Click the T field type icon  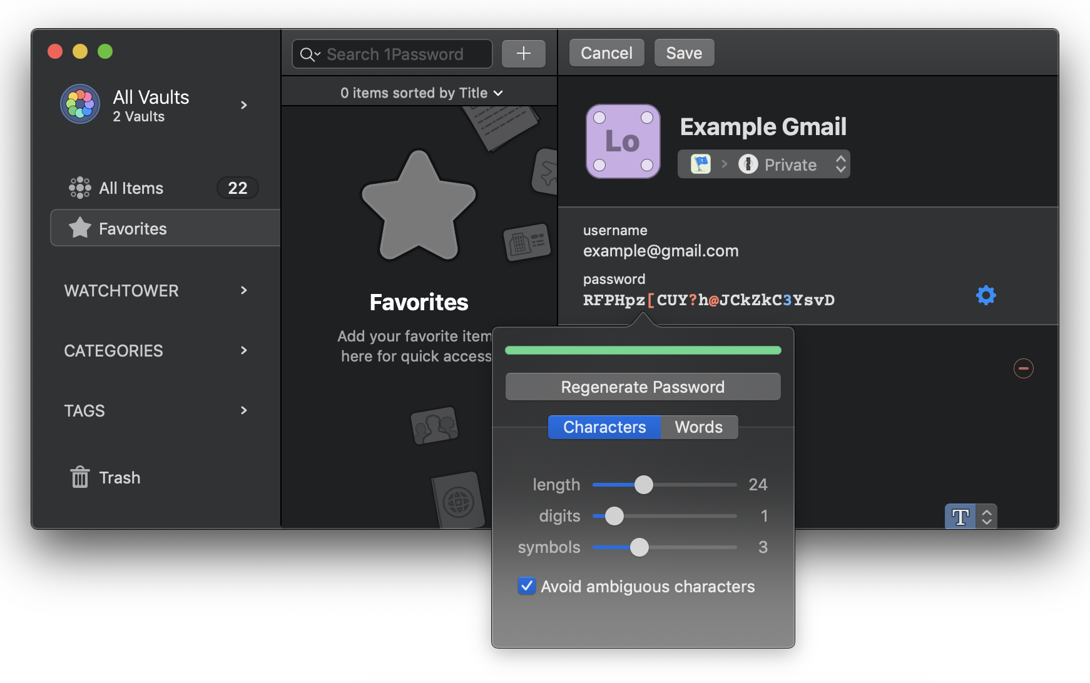coord(960,517)
